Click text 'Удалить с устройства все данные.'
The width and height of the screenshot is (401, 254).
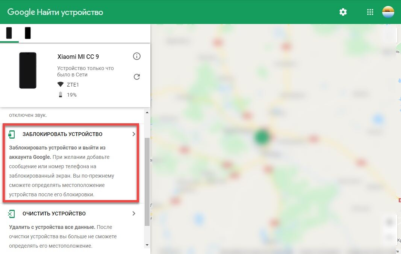52,227
